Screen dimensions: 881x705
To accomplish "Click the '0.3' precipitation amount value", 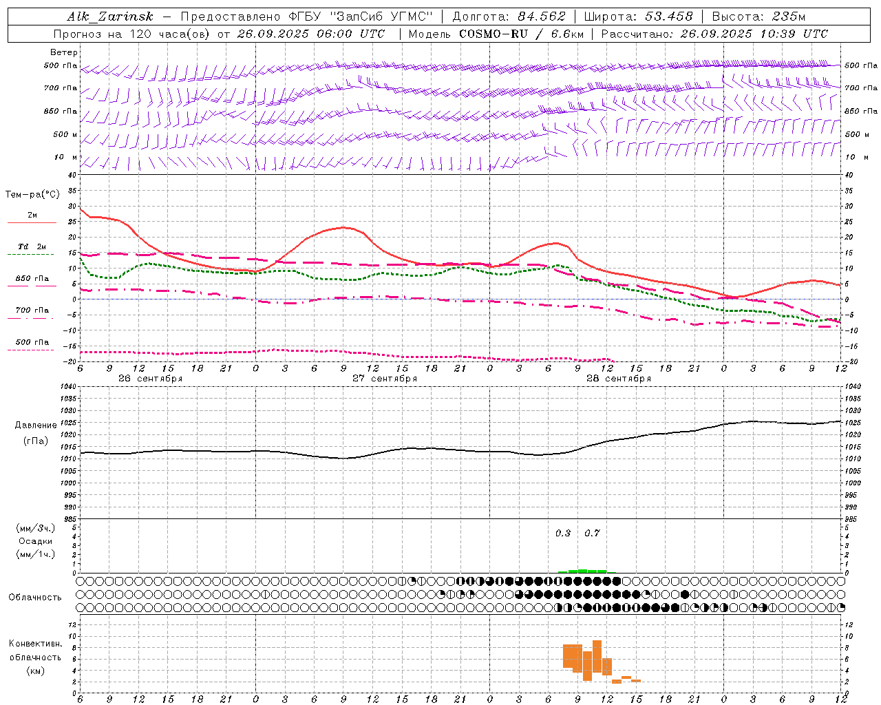I will pos(563,533).
